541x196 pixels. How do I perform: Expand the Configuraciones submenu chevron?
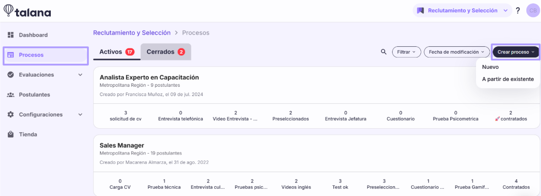[x=81, y=115]
